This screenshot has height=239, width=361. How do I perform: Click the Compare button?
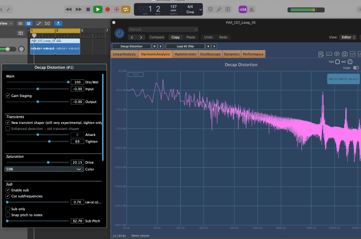pos(157,37)
